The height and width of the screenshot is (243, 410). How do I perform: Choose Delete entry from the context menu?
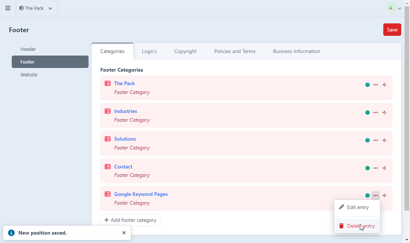pos(357,226)
